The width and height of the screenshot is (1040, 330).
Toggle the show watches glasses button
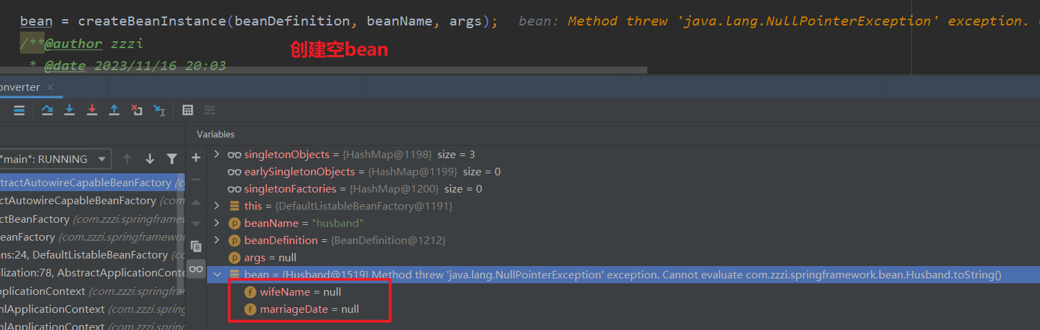(196, 269)
